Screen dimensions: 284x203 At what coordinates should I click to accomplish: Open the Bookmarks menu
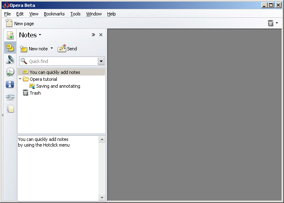pyautogui.click(x=54, y=14)
